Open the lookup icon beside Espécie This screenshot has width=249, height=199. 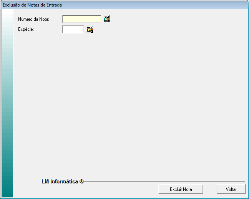pyautogui.click(x=90, y=30)
